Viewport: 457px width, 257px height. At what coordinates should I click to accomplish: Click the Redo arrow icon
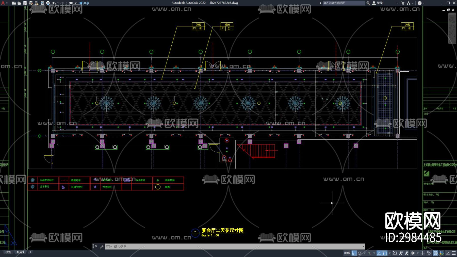pyautogui.click(x=62, y=3)
